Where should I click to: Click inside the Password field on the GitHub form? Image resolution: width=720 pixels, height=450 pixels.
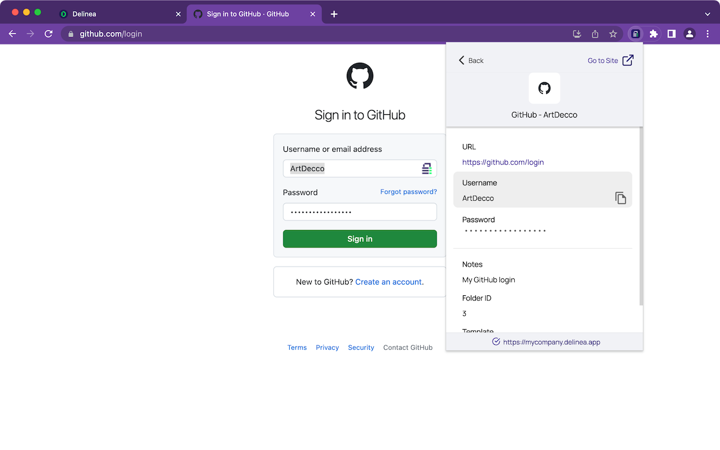(359, 211)
